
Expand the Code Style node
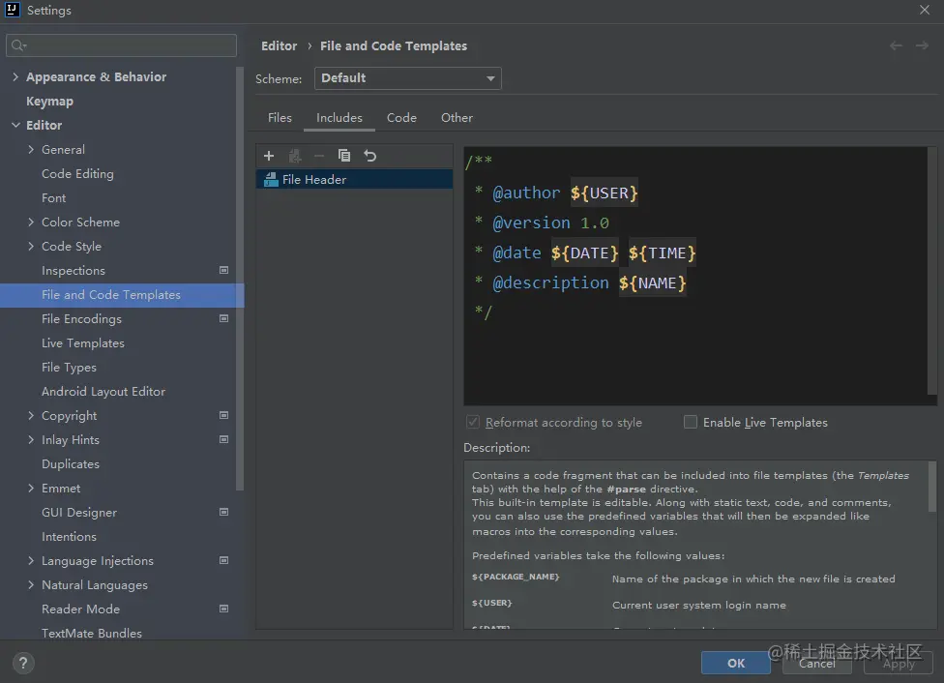(31, 247)
